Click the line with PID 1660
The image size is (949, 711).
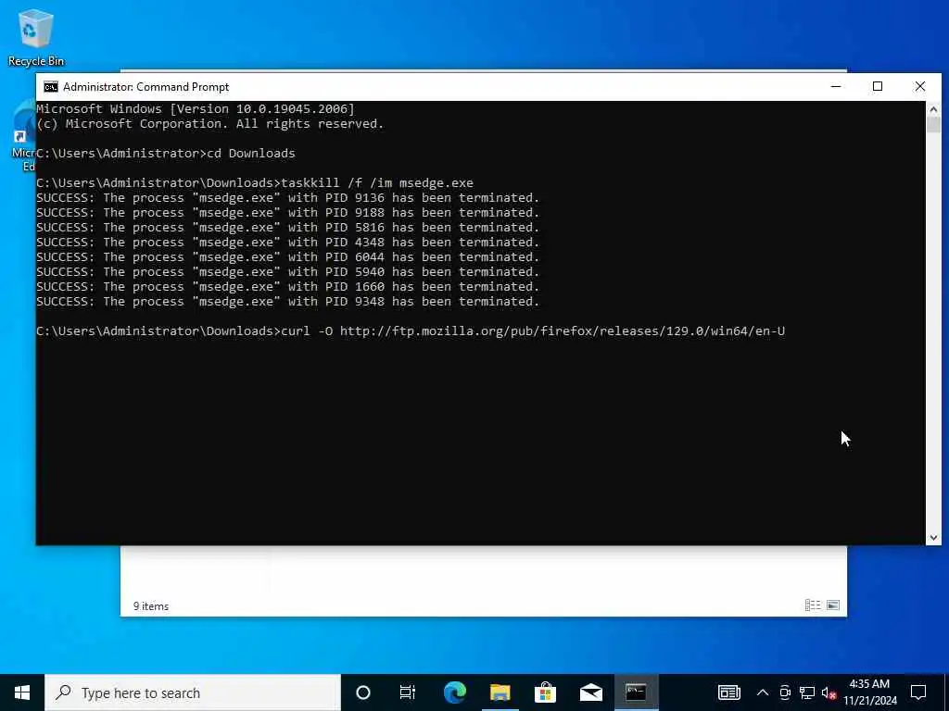coord(287,287)
